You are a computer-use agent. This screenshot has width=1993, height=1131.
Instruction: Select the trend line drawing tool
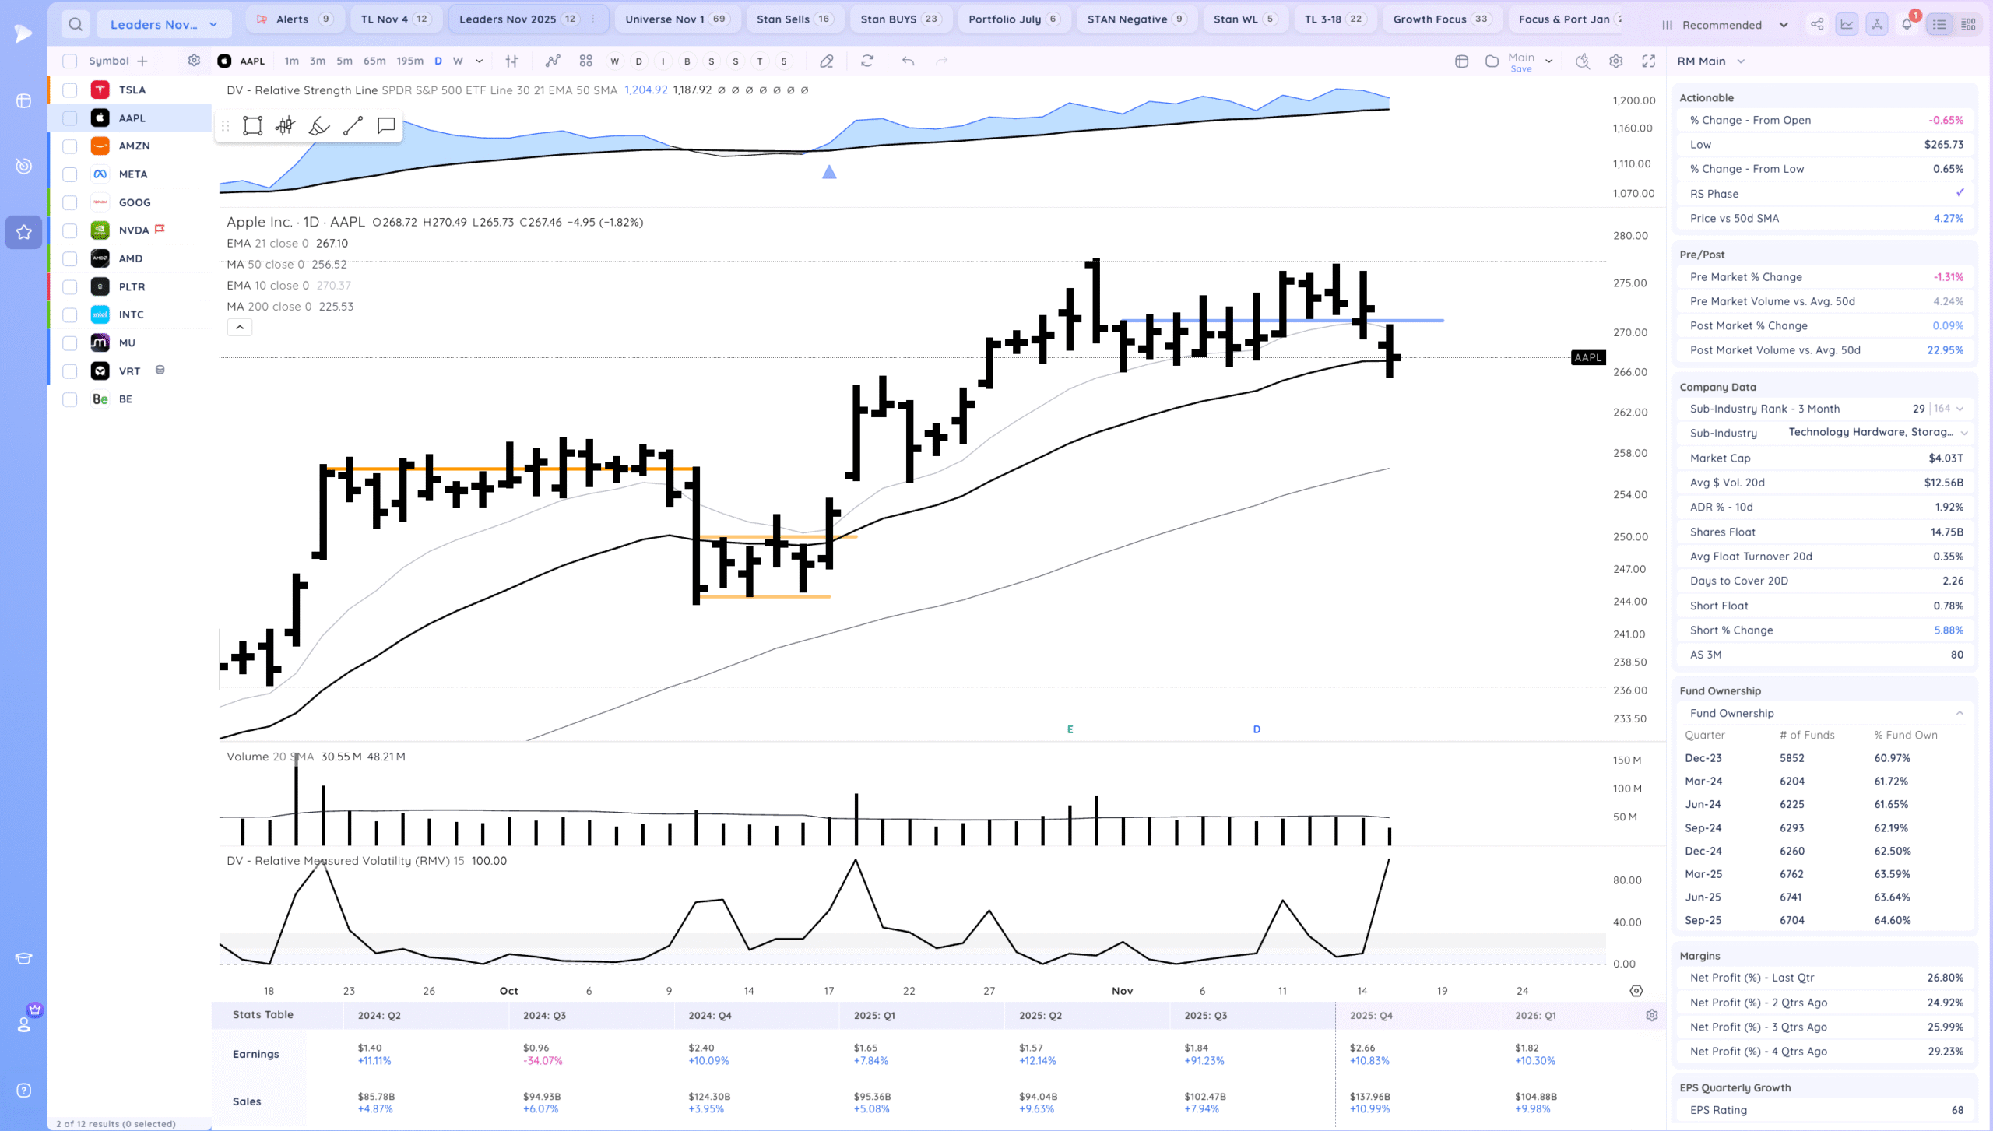pyautogui.click(x=353, y=125)
